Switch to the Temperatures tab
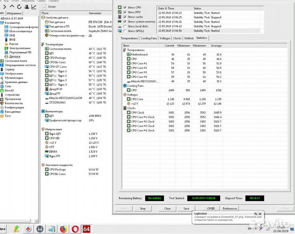 click(x=129, y=38)
